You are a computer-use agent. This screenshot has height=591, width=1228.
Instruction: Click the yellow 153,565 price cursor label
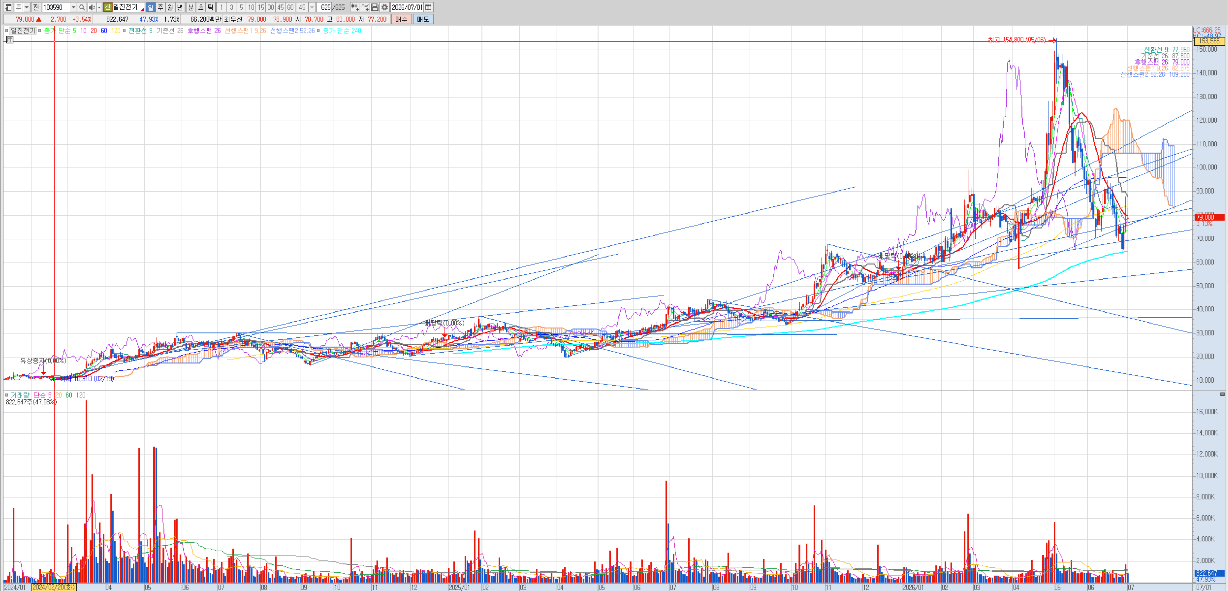point(1209,42)
